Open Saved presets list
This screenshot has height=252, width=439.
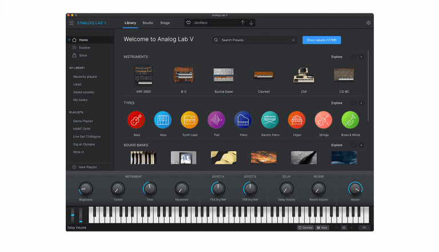pyautogui.click(x=83, y=92)
